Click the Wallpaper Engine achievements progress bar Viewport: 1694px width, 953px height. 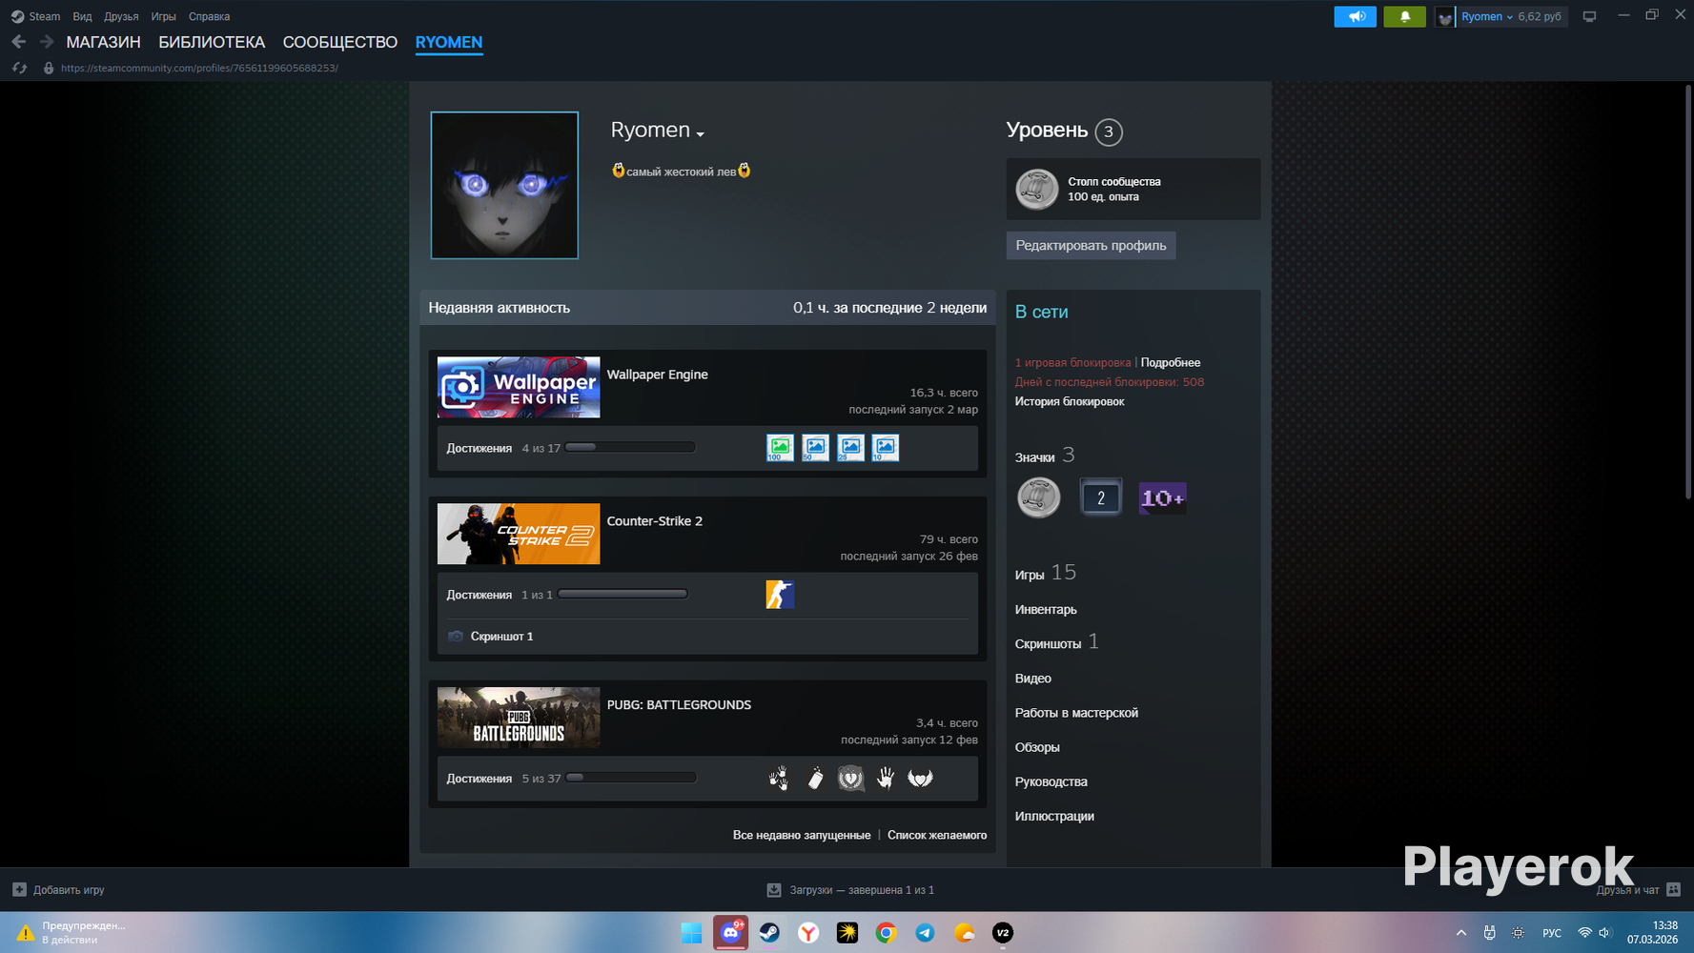click(630, 447)
